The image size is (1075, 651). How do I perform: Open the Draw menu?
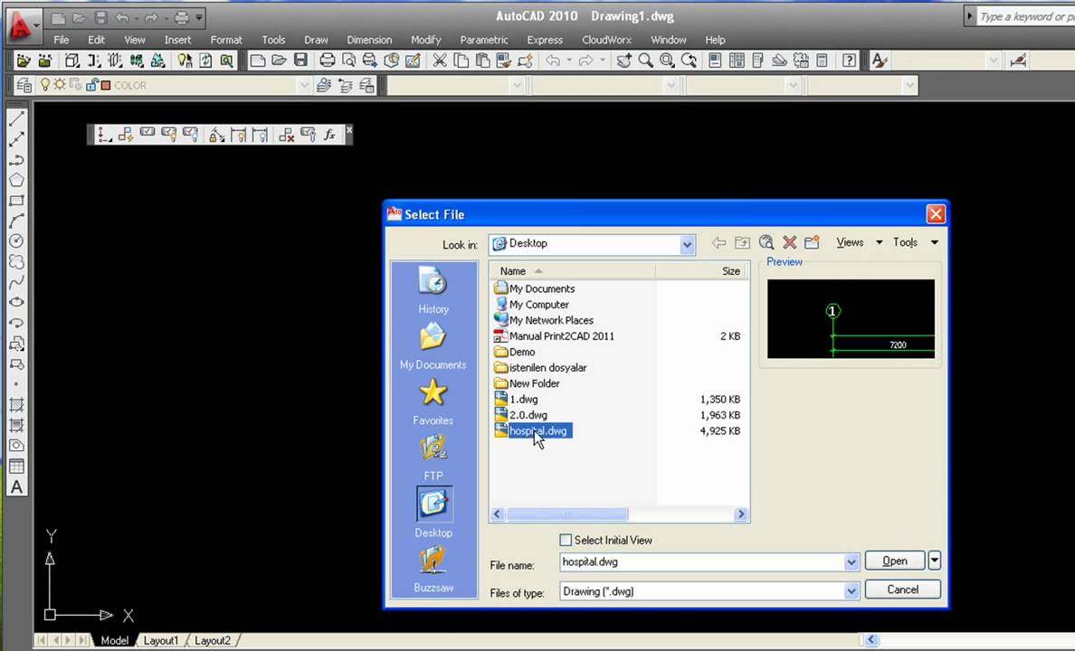[316, 40]
